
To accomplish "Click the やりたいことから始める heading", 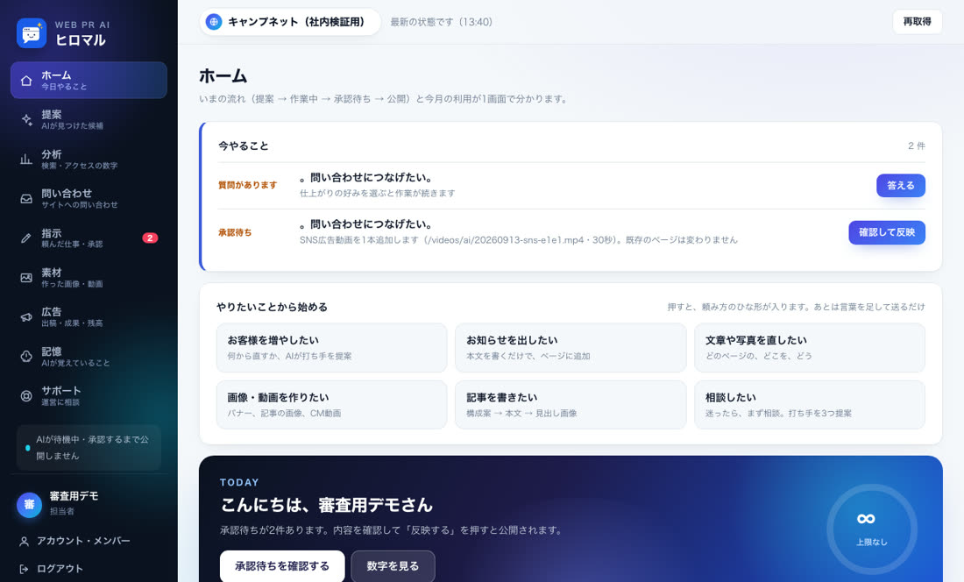I will point(272,307).
